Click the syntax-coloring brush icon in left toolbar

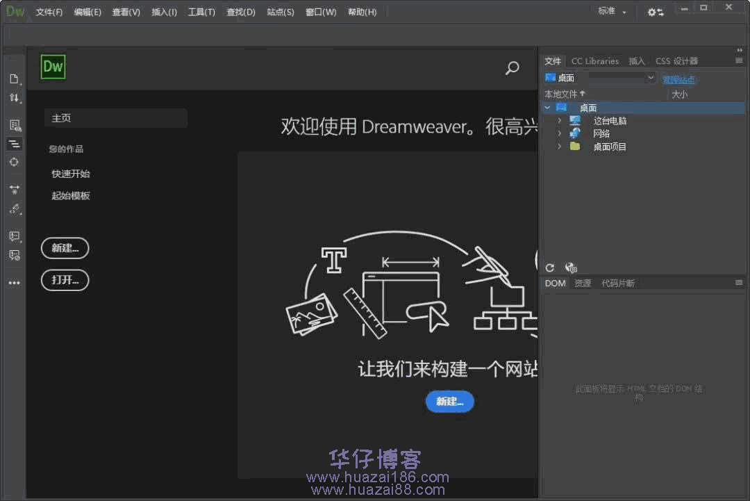(x=15, y=209)
